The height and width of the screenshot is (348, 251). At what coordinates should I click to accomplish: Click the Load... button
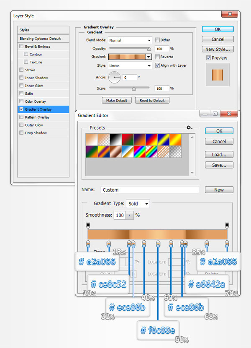tap(219, 154)
